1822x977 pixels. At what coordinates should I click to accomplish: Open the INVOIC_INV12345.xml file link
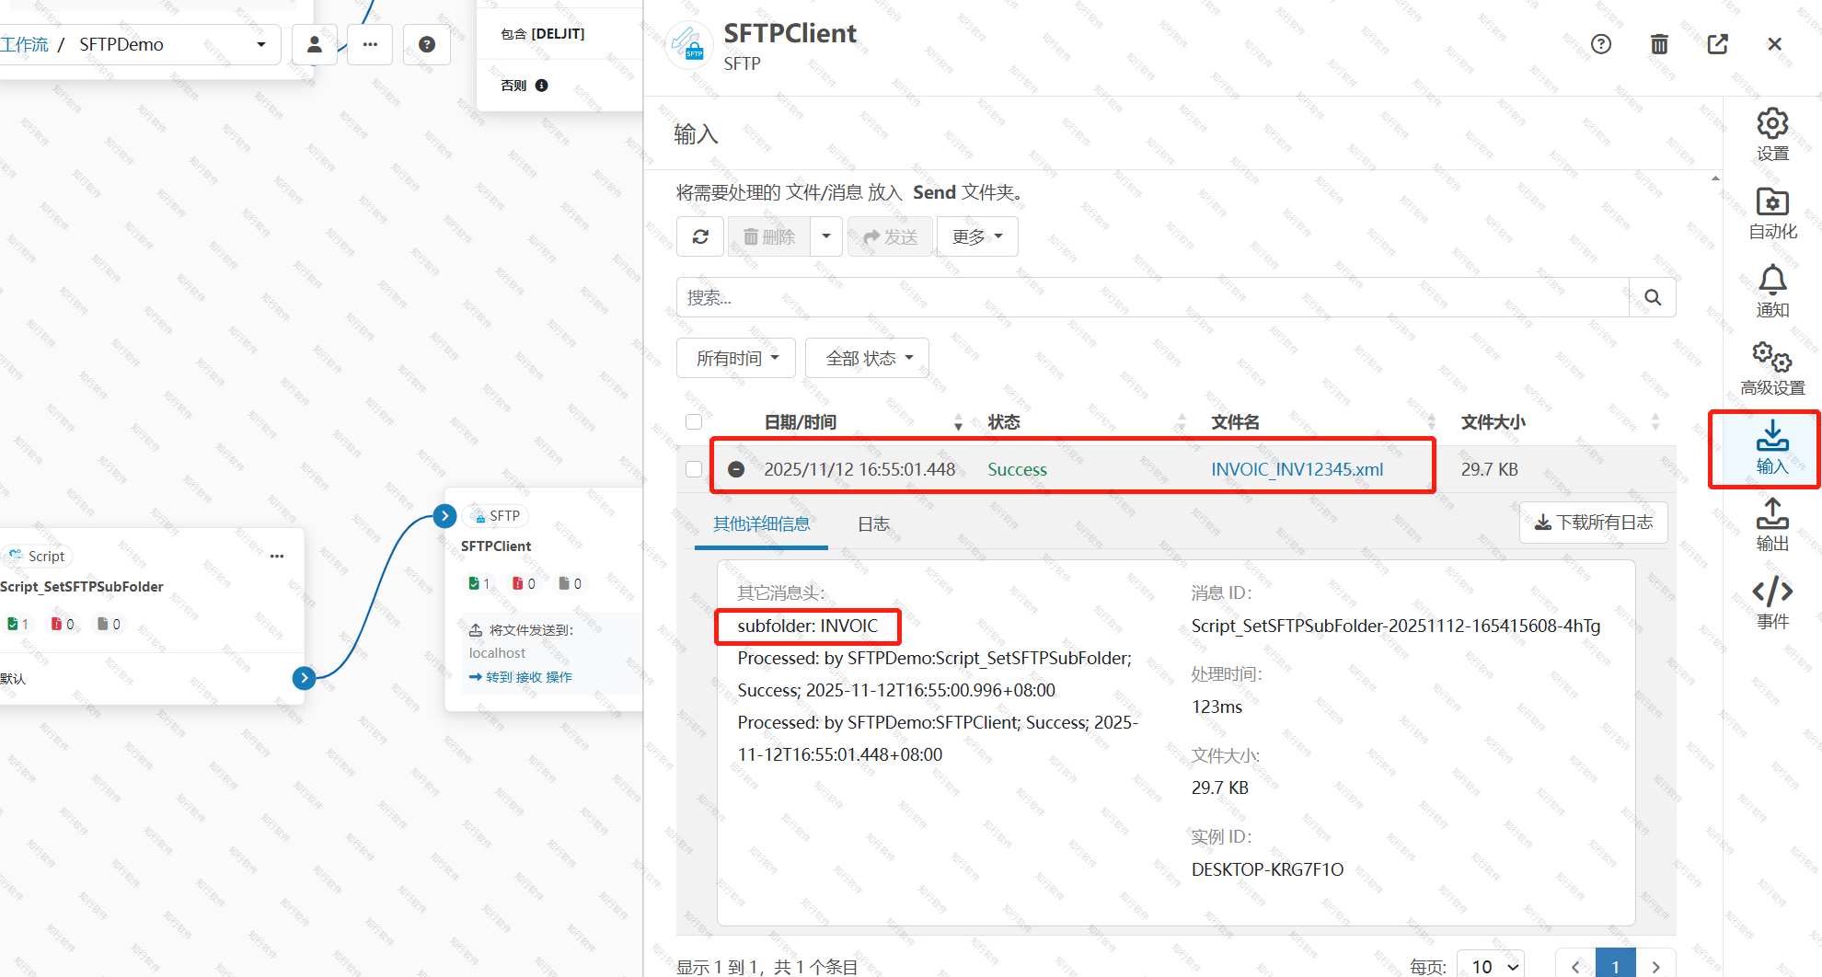1297,469
